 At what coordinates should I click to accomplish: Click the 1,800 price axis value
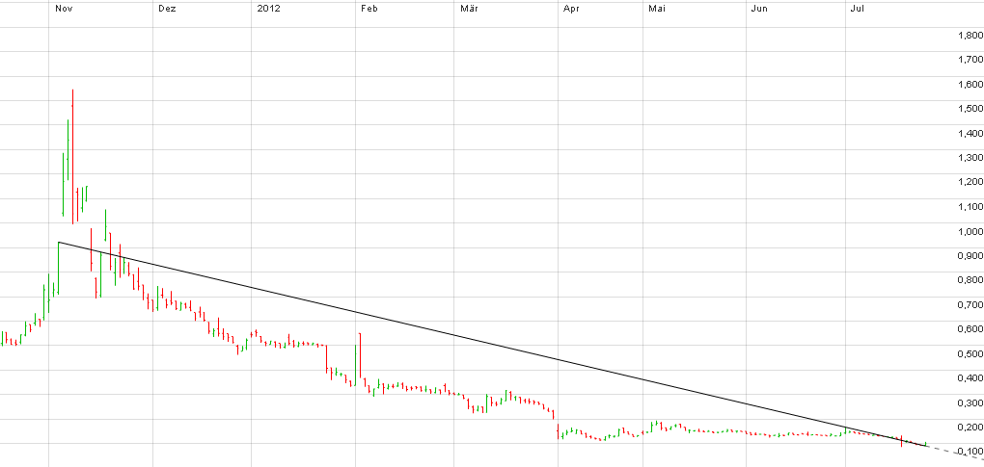click(970, 36)
